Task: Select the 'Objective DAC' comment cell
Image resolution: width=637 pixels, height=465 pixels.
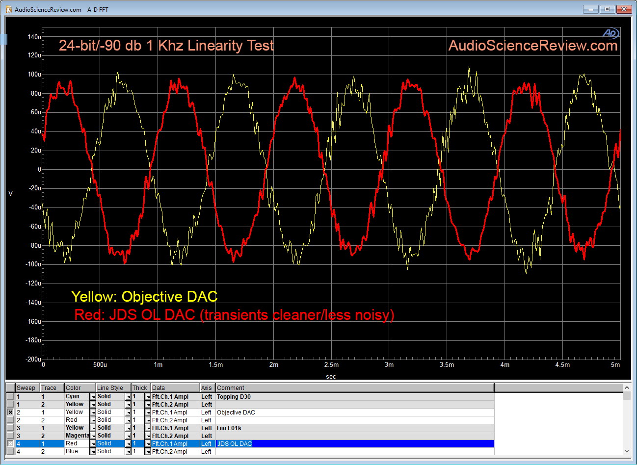Action: [x=355, y=413]
